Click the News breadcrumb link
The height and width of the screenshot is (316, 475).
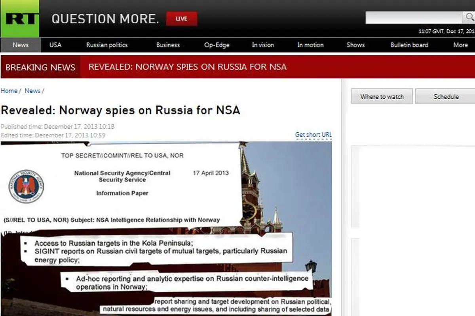tap(32, 91)
